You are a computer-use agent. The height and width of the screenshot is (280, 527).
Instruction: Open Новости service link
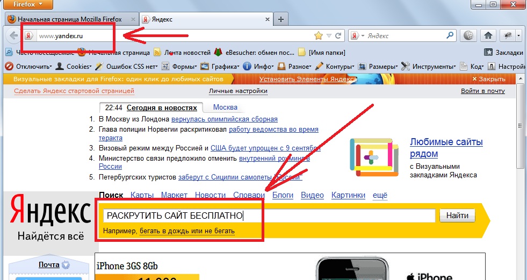(210, 195)
